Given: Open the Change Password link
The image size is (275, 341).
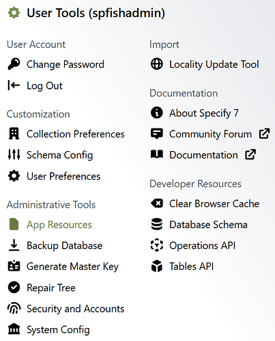Looking at the screenshot, I should coord(66,64).
